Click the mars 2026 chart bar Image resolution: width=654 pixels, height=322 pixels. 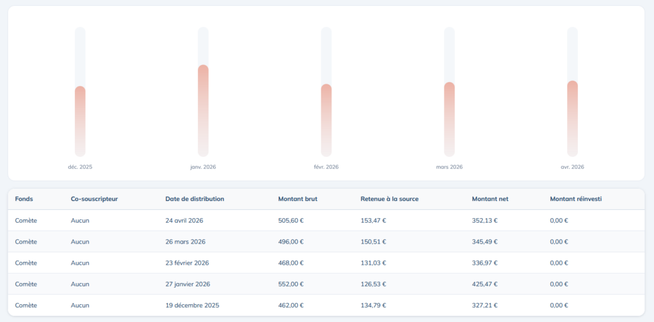pos(449,119)
